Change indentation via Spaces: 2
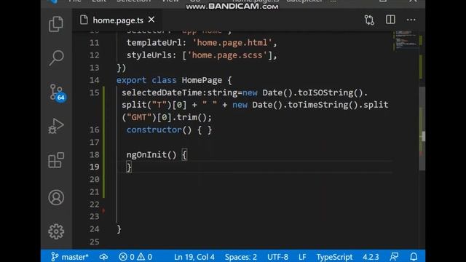This screenshot has height=262, width=466. (241, 257)
